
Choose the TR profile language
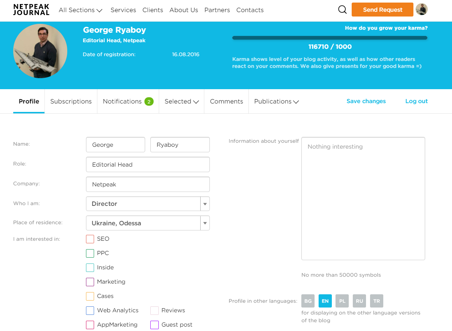click(377, 301)
